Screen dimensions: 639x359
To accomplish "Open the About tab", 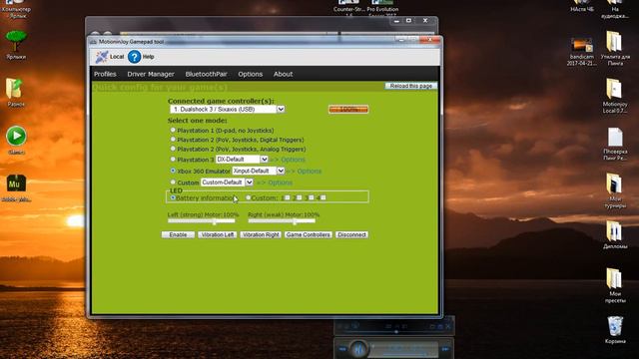I will click(x=284, y=74).
